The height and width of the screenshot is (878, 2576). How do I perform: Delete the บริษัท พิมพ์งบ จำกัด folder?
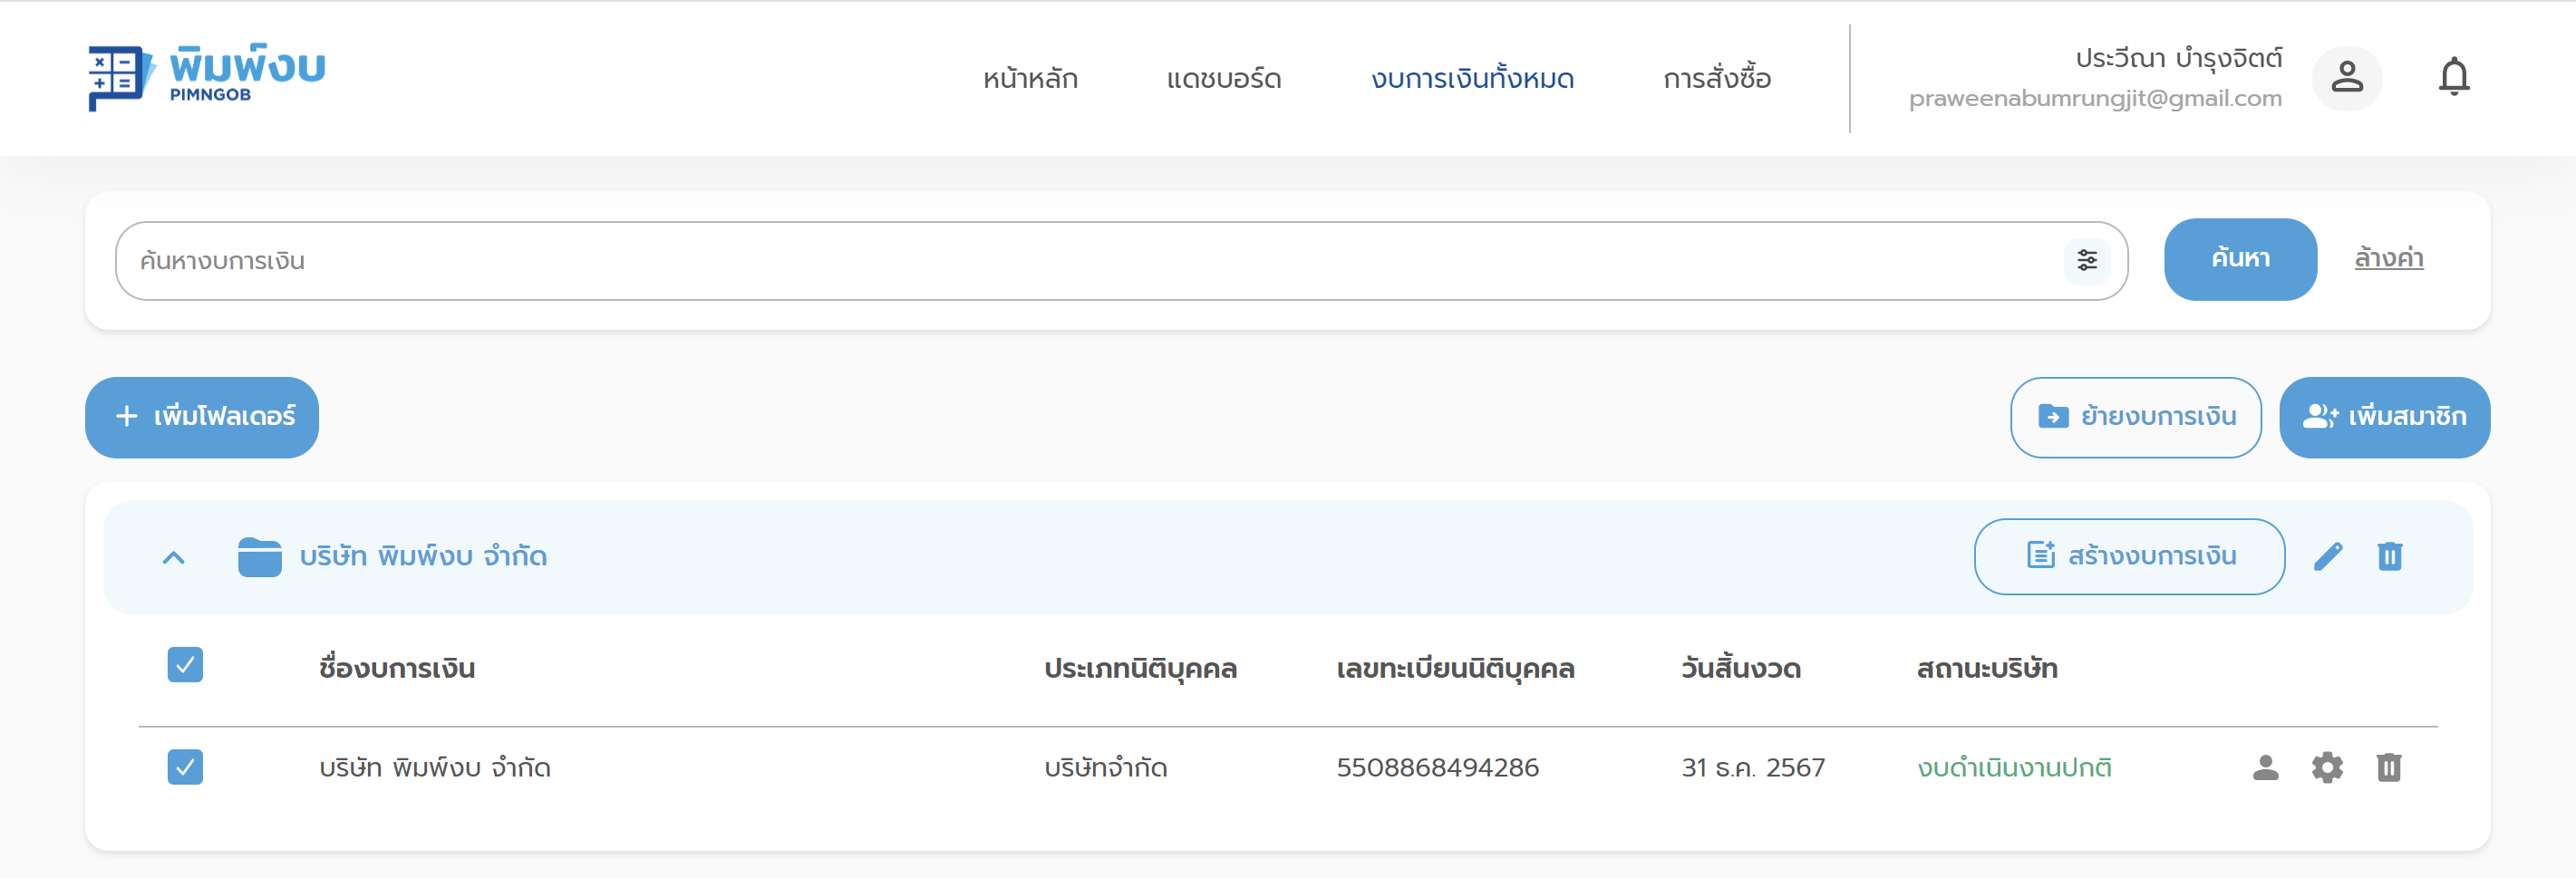[x=2389, y=556]
